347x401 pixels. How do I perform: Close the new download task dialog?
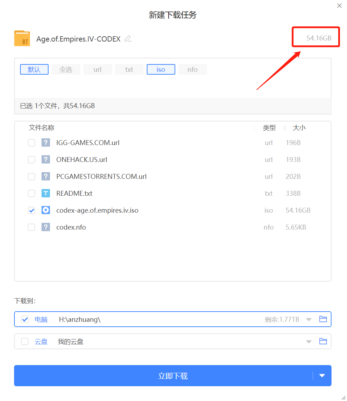tap(339, 6)
